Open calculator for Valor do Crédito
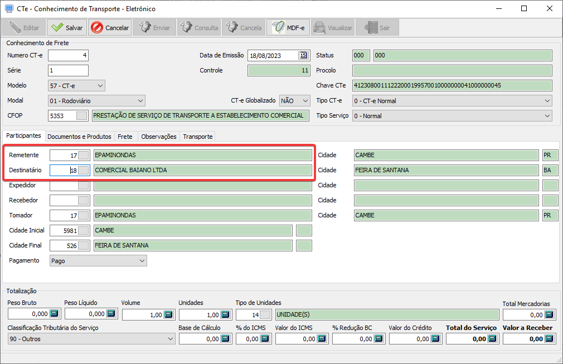 point(435,338)
